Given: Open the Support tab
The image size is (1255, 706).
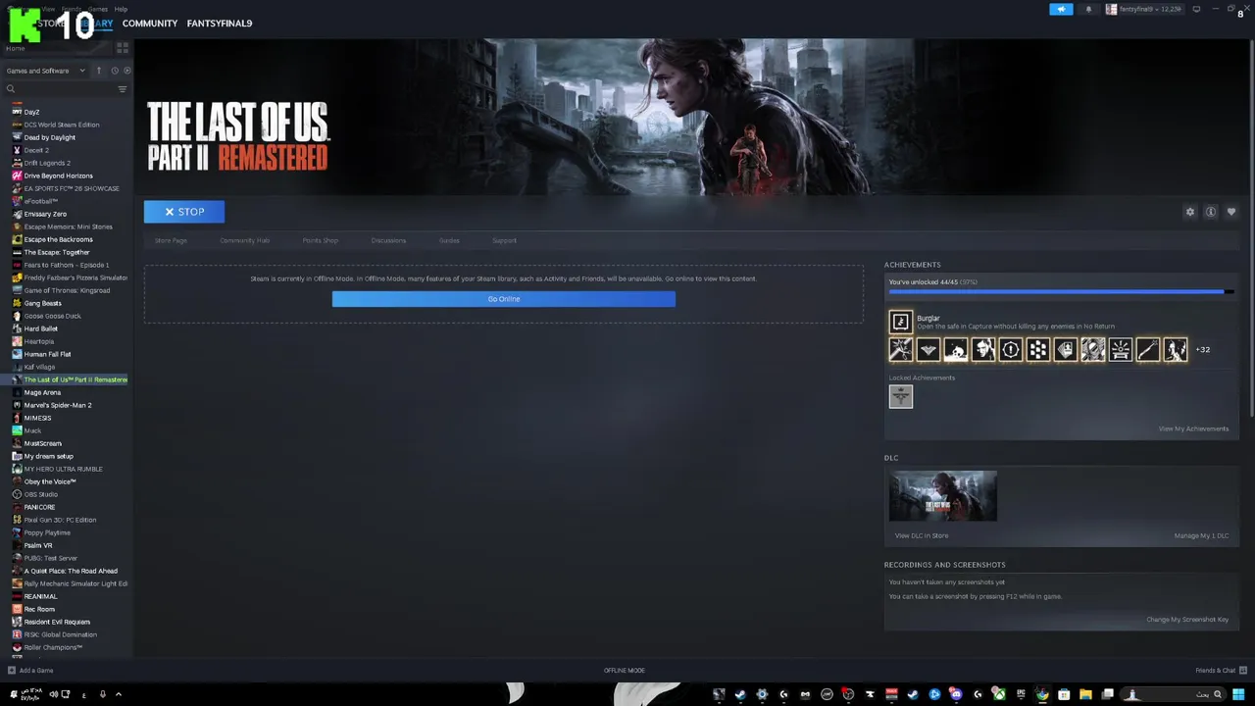Looking at the screenshot, I should pyautogui.click(x=504, y=240).
